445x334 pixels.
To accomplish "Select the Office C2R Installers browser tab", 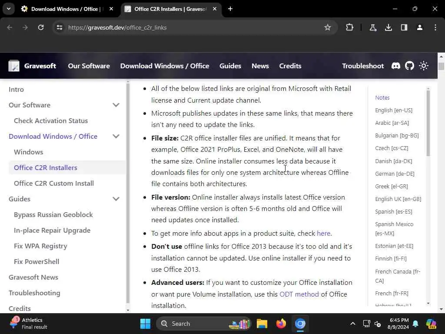I will 171,9.
